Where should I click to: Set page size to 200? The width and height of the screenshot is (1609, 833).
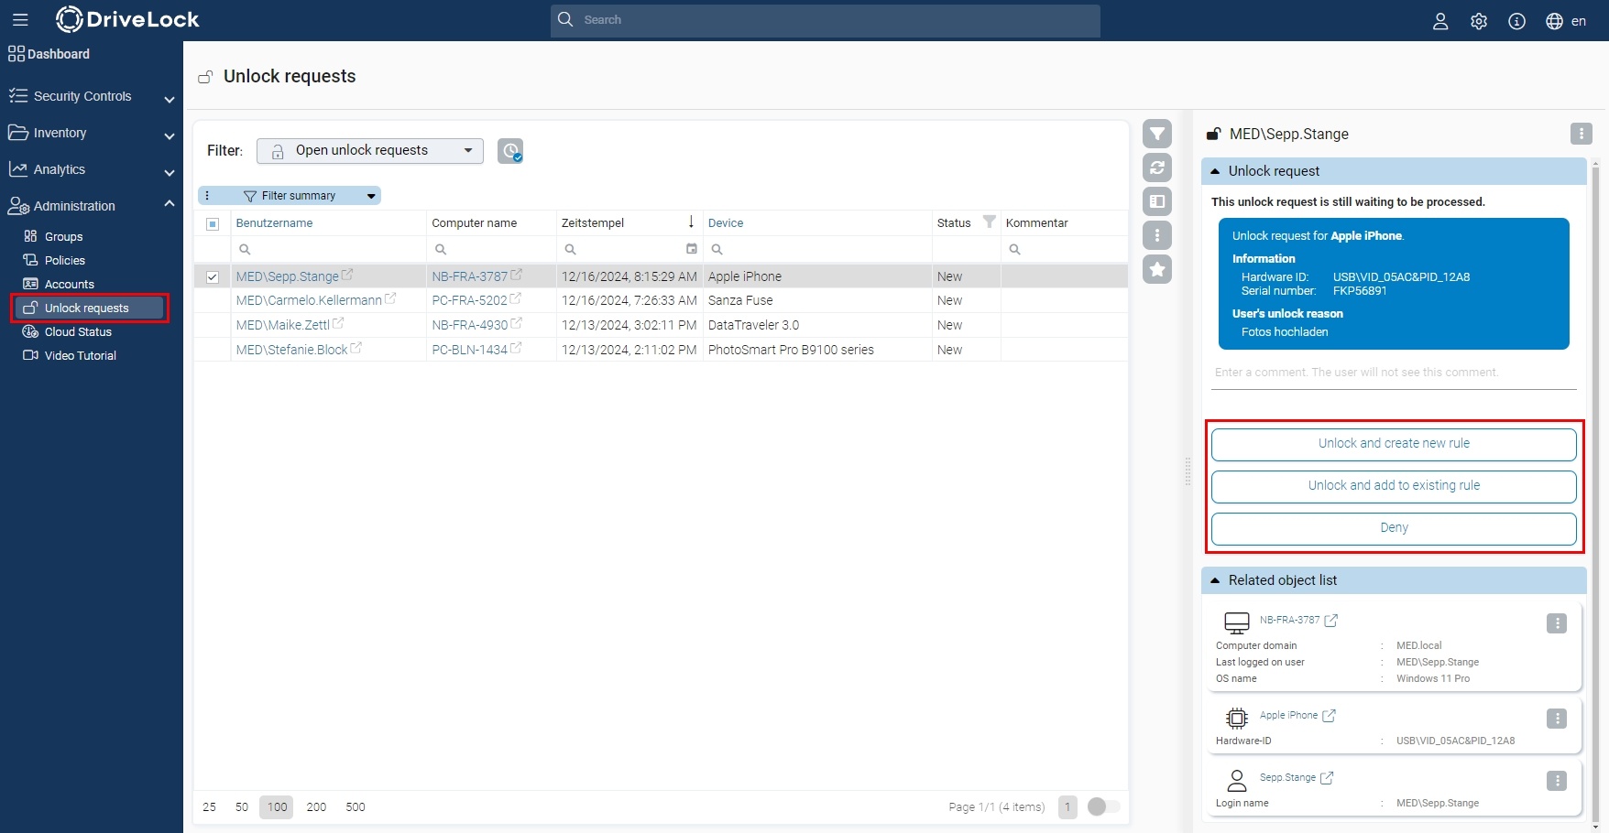[316, 806]
